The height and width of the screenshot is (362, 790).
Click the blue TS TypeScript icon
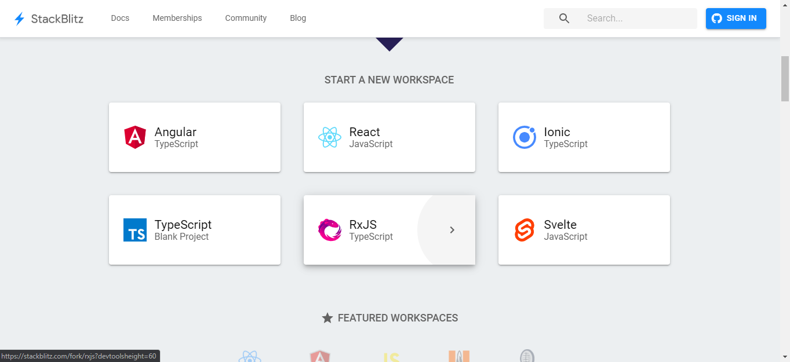pyautogui.click(x=134, y=230)
